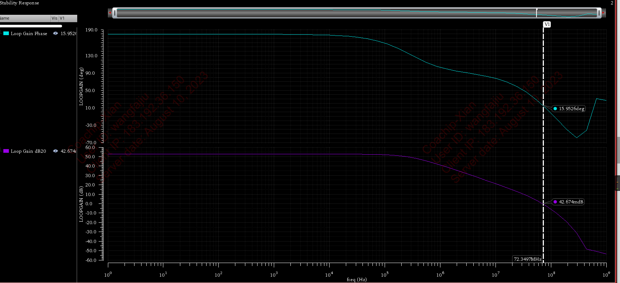This screenshot has width=620, height=283.
Task: Click the freq (Hz) x-axis label
Action: pos(357,280)
